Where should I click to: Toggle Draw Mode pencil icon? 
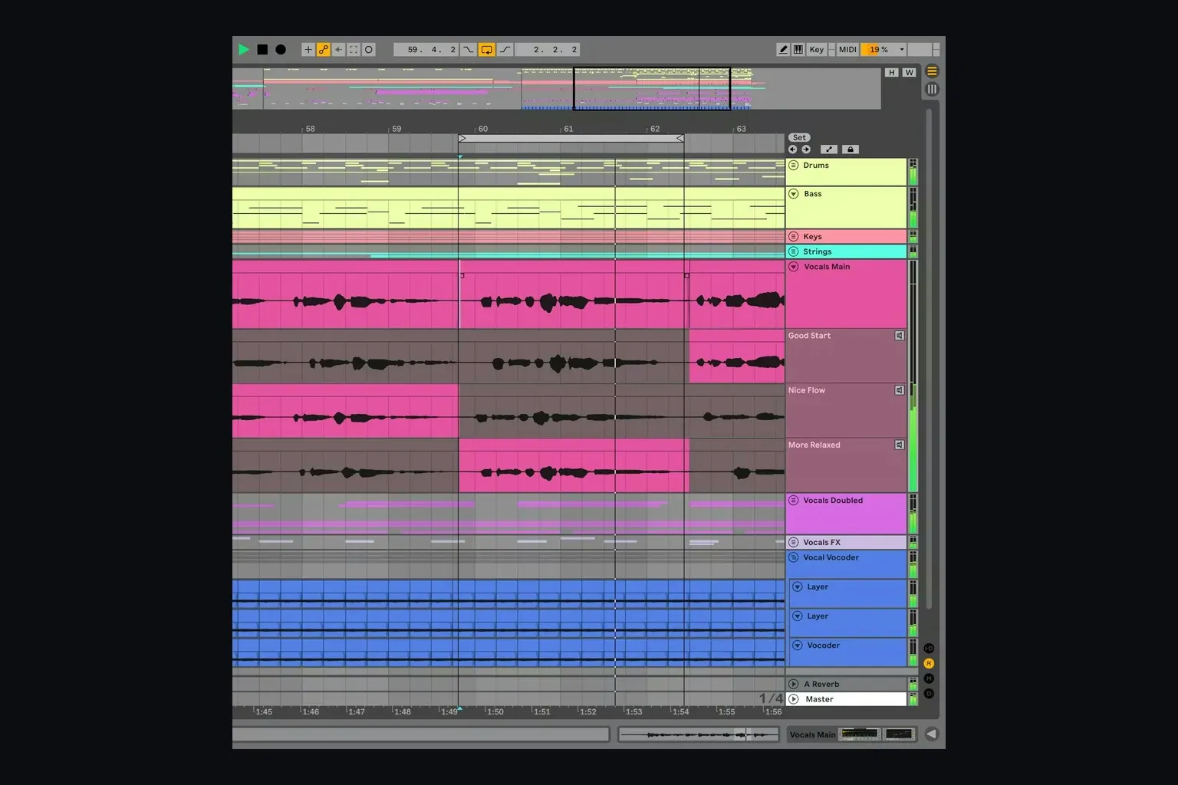(783, 50)
